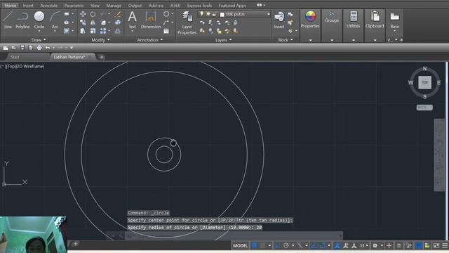Switch to the View ribbon tab
The image size is (449, 253).
pyautogui.click(x=95, y=6)
